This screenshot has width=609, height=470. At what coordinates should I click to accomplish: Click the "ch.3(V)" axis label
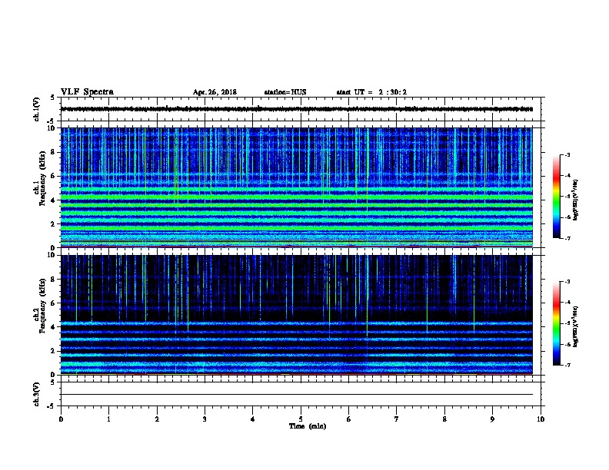coord(37,394)
